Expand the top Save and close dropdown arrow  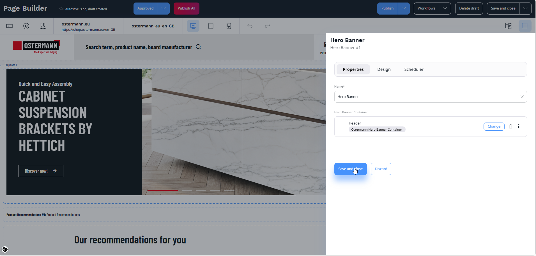pyautogui.click(x=525, y=8)
